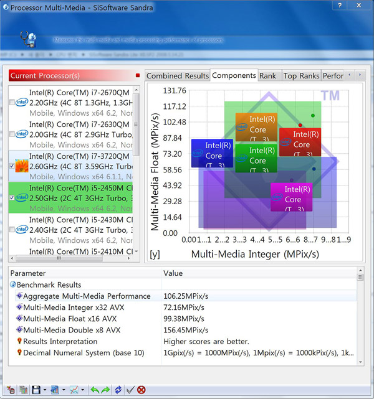Uncheck the i5-2450M processor checkbox
Screen dimensions: 374x399
coord(12,198)
